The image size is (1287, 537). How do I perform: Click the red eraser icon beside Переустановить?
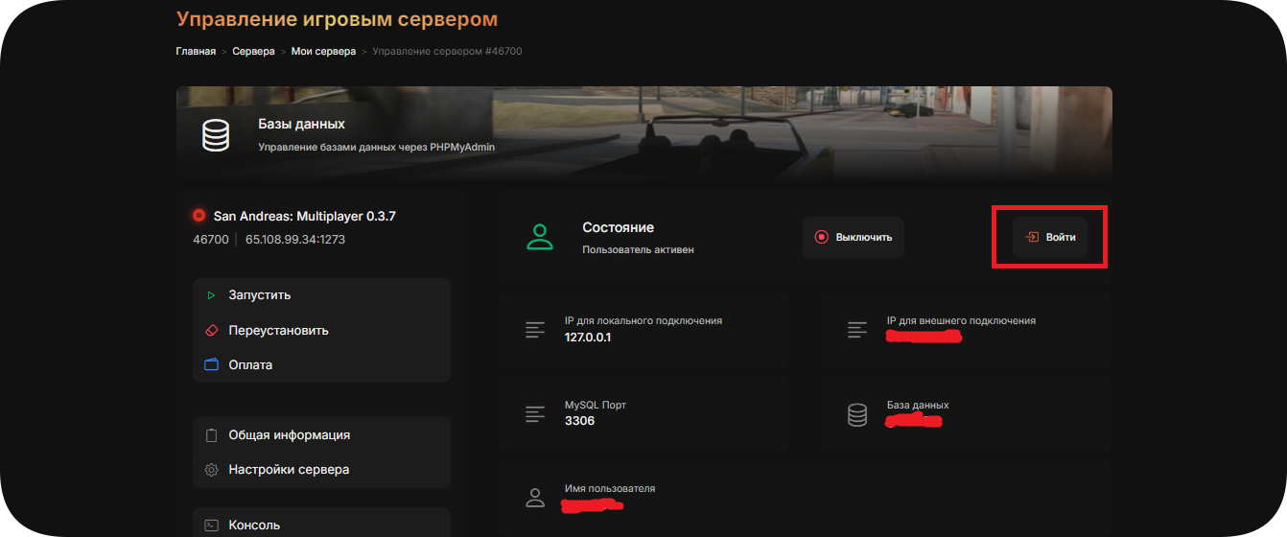pos(212,330)
